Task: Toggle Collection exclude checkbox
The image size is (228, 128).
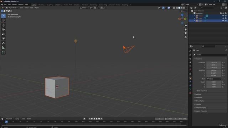Action: point(221,14)
